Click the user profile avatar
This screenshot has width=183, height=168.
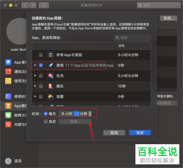click(x=16, y=31)
